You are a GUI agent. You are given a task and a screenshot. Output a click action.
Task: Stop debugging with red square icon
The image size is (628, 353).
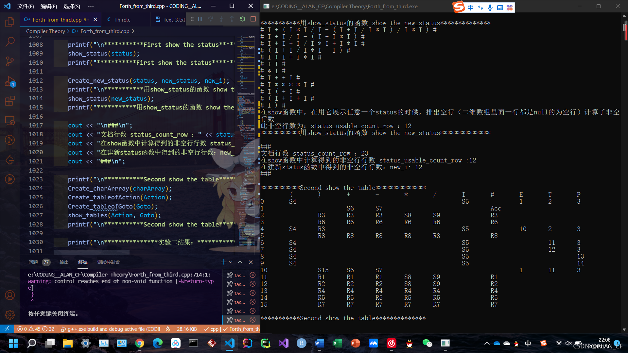point(253,19)
